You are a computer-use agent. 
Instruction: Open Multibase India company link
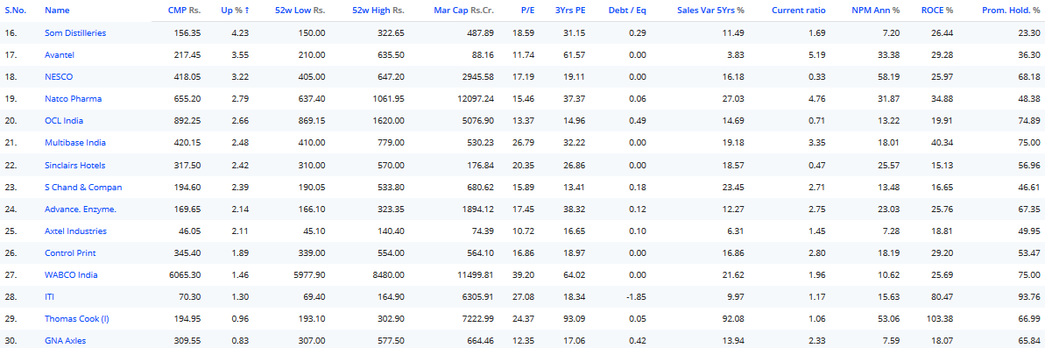coord(75,142)
